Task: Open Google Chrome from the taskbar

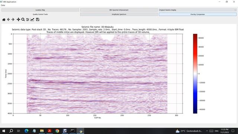Action: pos(57,131)
